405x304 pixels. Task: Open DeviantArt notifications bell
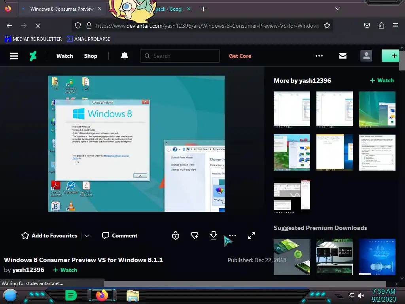tap(125, 55)
